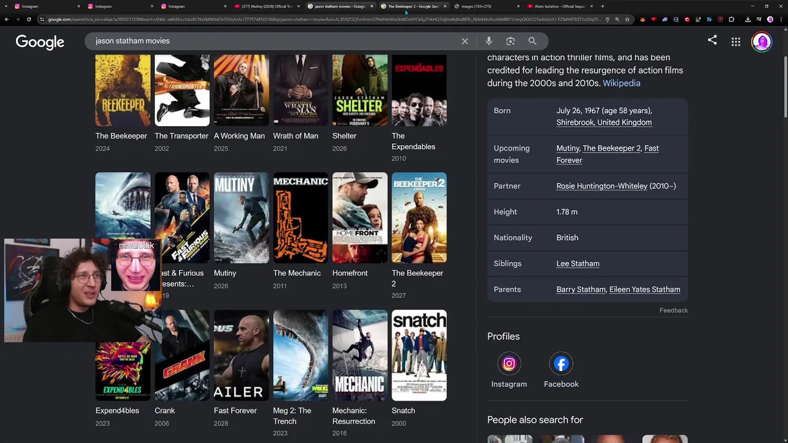Open the Mutiny 2026 movie poster
This screenshot has width=788, height=443.
click(241, 218)
